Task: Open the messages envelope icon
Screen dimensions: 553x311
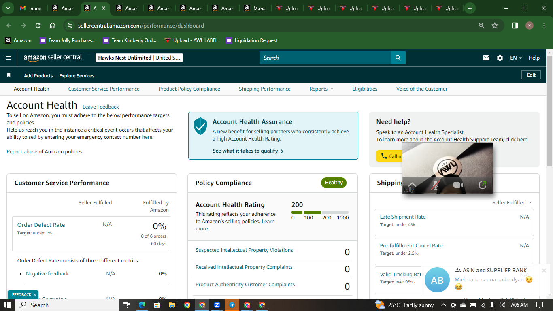Action: [486, 58]
